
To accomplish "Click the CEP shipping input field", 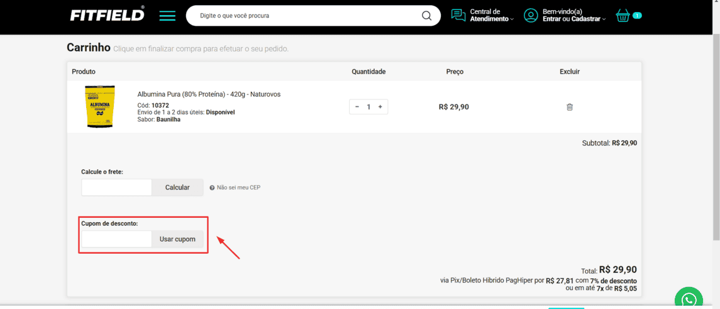I will pyautogui.click(x=116, y=187).
